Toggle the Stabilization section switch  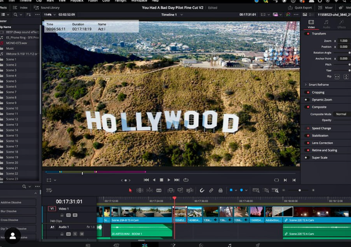click(308, 135)
